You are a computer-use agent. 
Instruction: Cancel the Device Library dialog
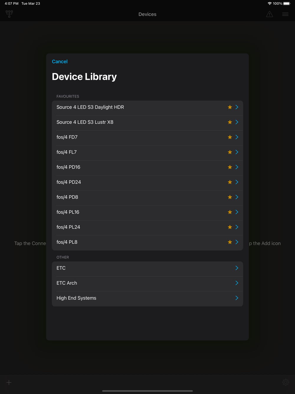click(60, 61)
